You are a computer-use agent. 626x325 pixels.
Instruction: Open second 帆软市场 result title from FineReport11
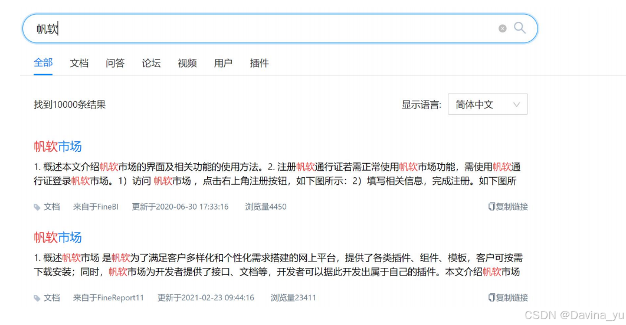(x=58, y=237)
